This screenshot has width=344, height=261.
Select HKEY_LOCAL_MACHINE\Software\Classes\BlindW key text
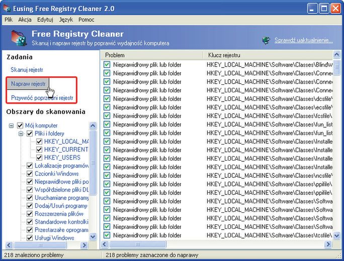[270, 65]
